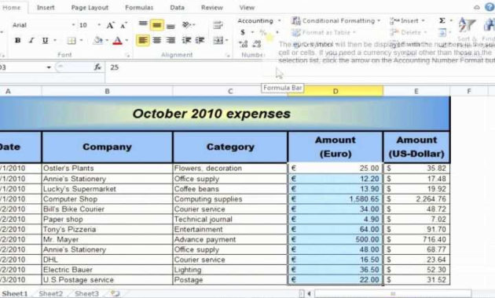Click the Merge & Center icon
The height and width of the screenshot is (298, 495).
pos(218,40)
